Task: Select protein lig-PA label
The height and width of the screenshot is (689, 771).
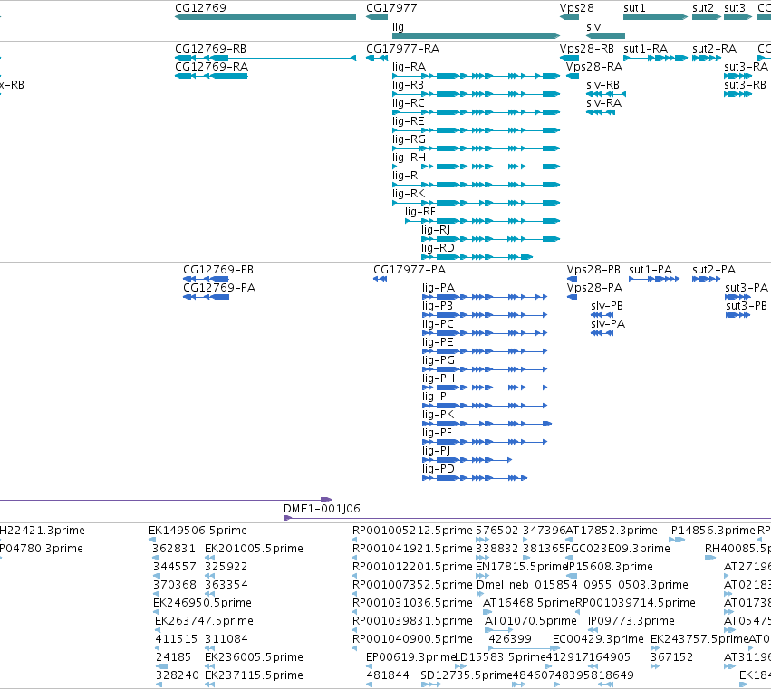Action: [439, 288]
